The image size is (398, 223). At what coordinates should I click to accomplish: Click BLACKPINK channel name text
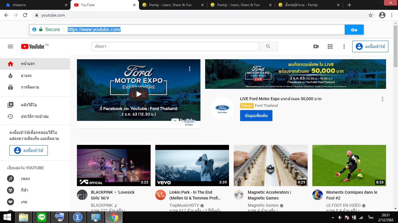coord(102,205)
